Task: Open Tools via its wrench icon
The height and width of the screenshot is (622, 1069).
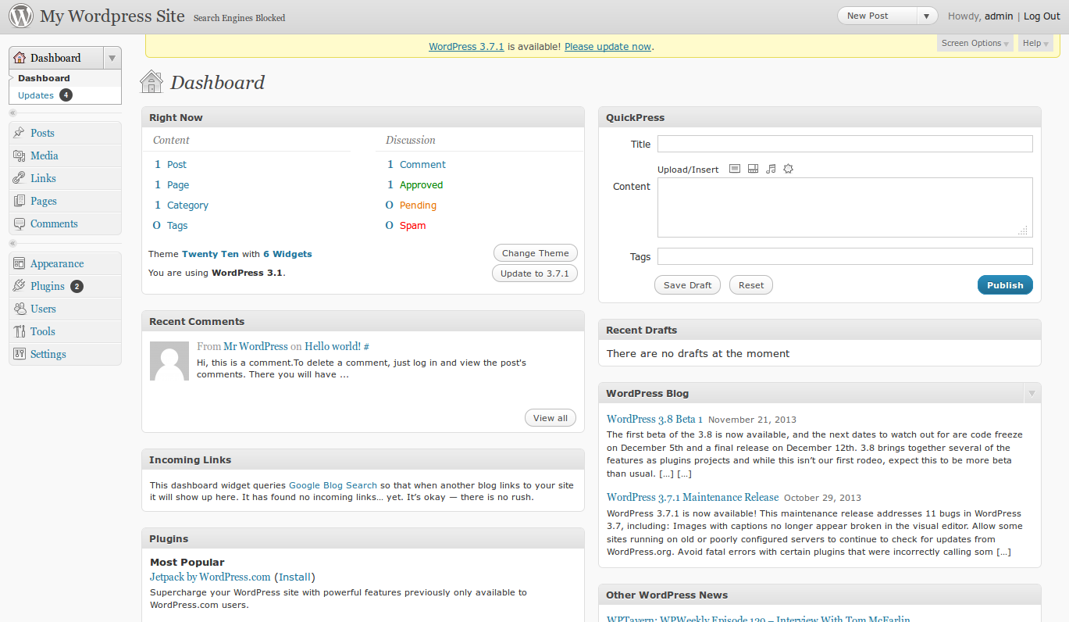Action: pyautogui.click(x=20, y=331)
